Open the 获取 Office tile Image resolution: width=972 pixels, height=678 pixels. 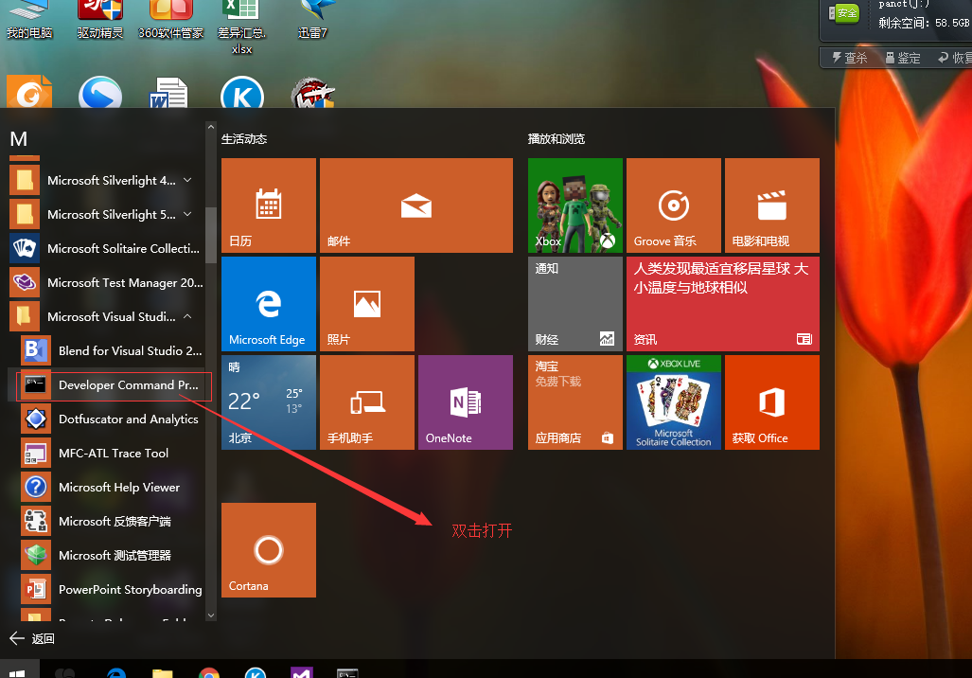[x=772, y=402]
